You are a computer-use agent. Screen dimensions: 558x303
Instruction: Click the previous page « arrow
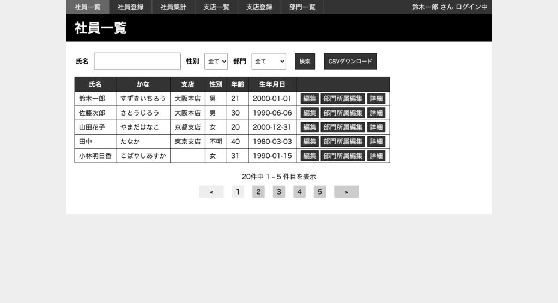(211, 192)
